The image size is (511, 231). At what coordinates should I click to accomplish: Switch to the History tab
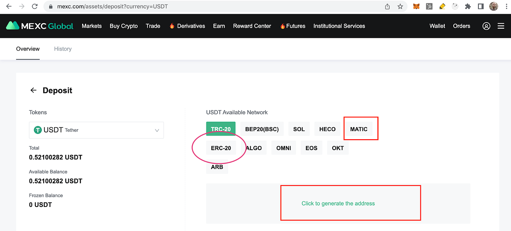(x=63, y=49)
